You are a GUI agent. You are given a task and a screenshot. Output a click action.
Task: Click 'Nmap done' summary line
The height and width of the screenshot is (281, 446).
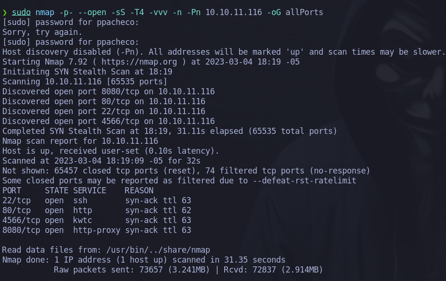[143, 260]
